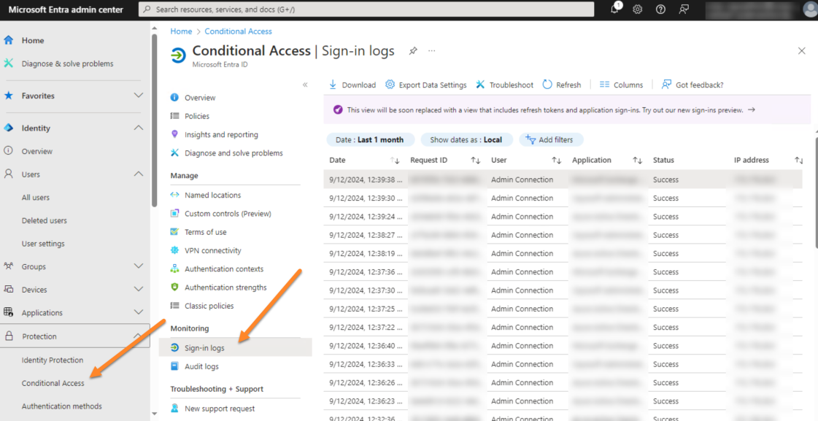Viewport: 818px width, 421px height.
Task: Click the Troubleshoot wrench icon
Action: coord(480,85)
